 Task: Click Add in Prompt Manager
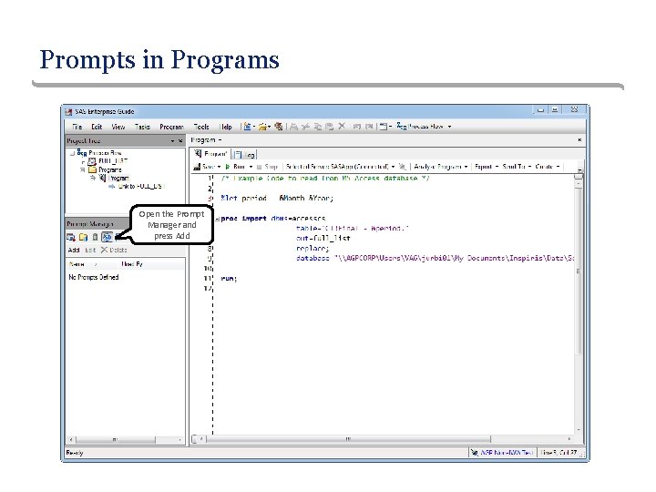pyautogui.click(x=74, y=250)
